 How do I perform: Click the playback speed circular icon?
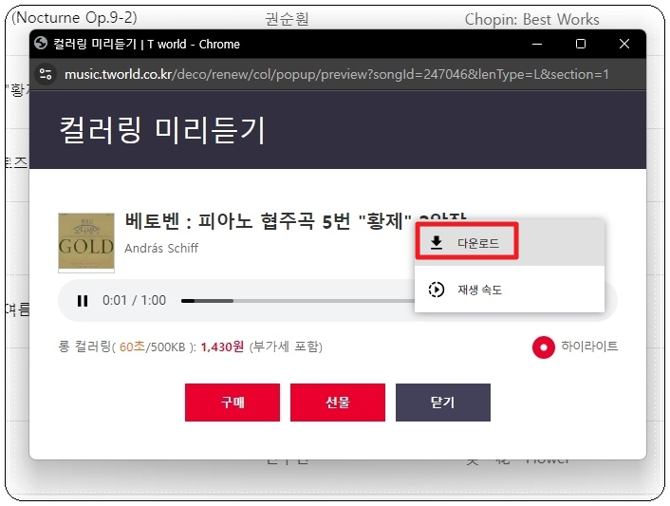pos(437,290)
